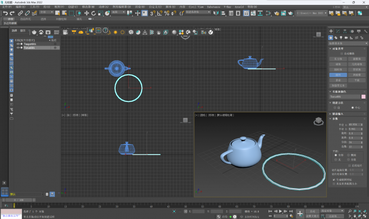Viewport: 369px width, 219px height.
Task: Enable the Slice On checkbox
Action: coord(349,165)
